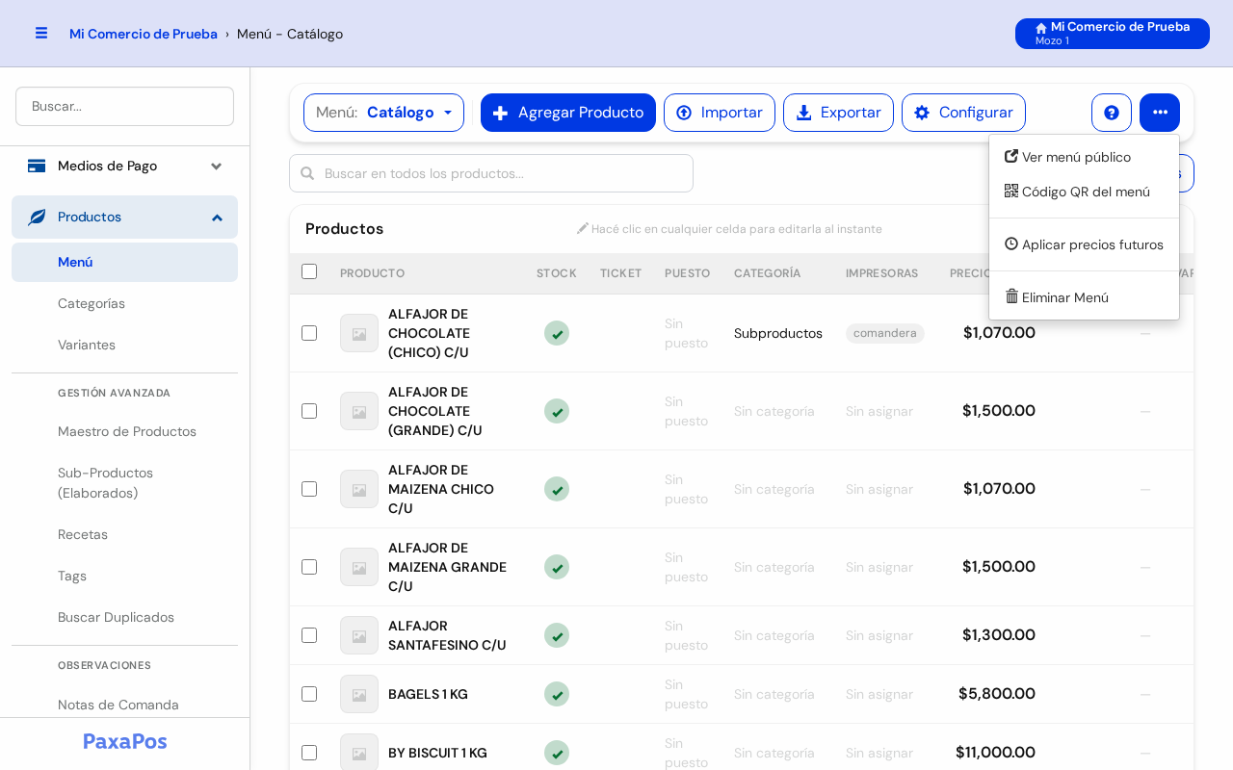Focus the Buscar en todos los productos field
The height and width of the screenshot is (770, 1233).
point(491,173)
